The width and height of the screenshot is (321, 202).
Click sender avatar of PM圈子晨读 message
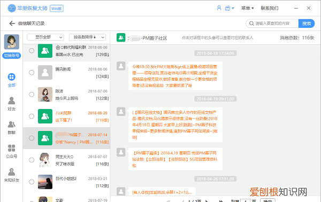point(121,152)
